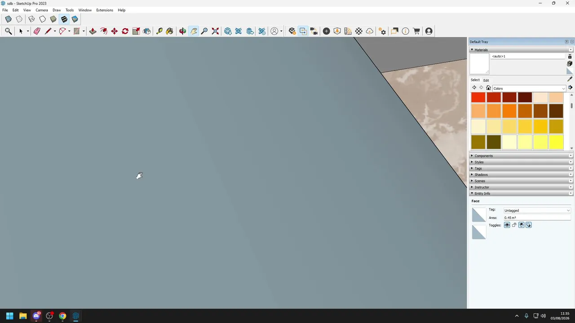Image resolution: width=575 pixels, height=323 pixels.
Task: Expand the Components panel
Action: point(521,156)
